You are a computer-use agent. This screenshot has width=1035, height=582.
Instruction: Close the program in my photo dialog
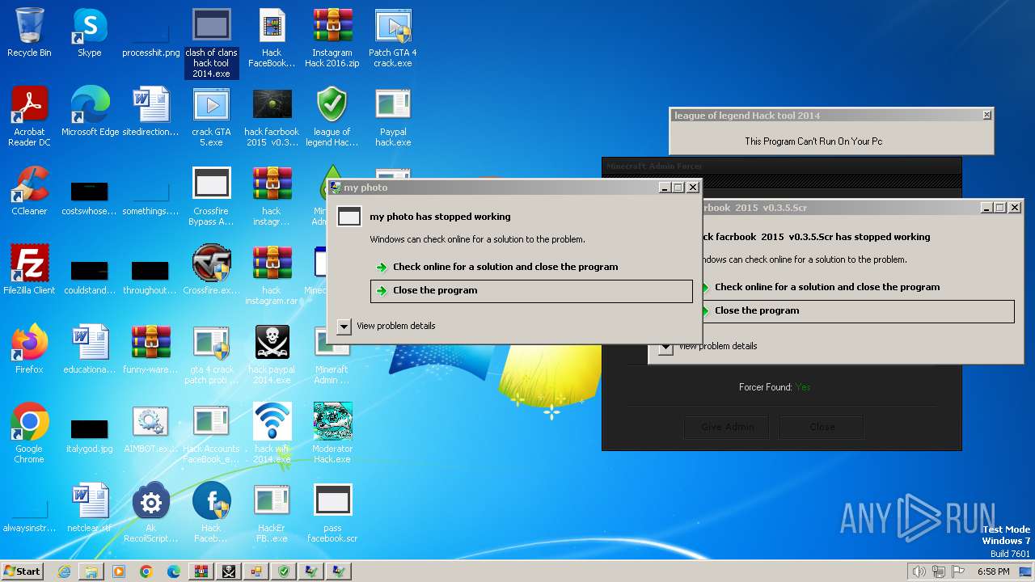coord(531,291)
